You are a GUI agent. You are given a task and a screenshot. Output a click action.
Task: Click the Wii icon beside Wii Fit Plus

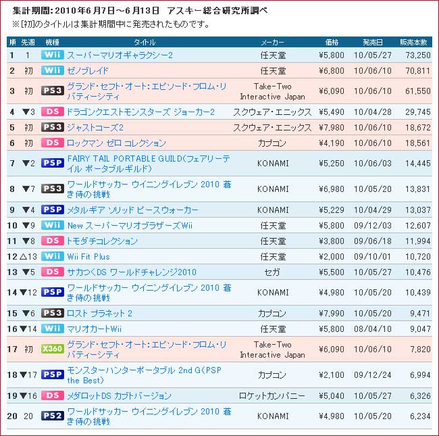(53, 256)
